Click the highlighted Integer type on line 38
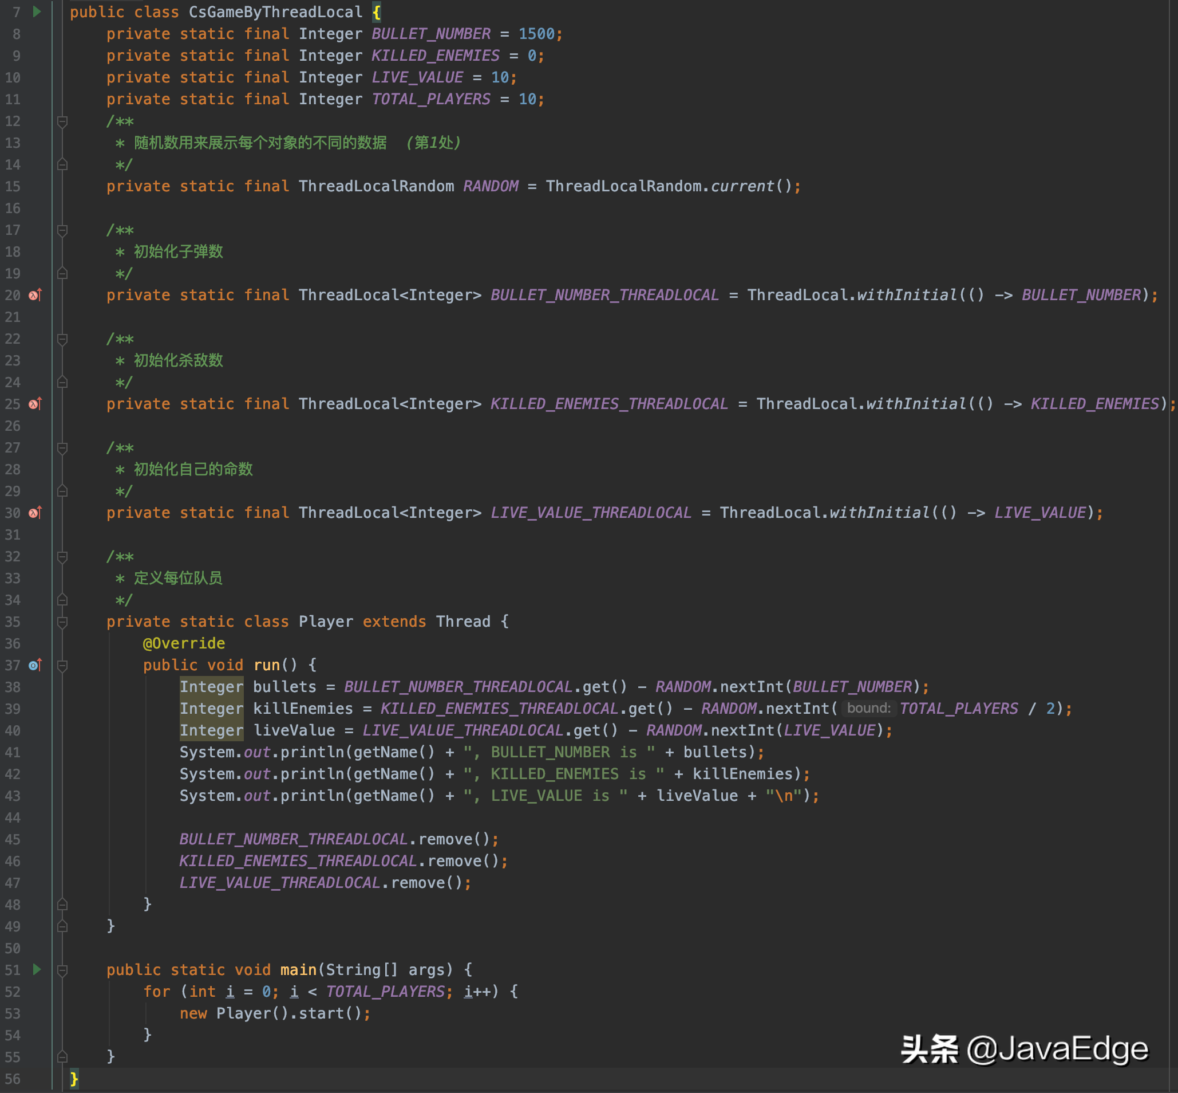 (x=212, y=687)
